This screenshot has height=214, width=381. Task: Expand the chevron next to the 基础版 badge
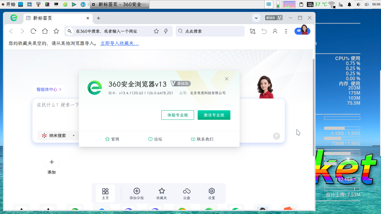256,18
